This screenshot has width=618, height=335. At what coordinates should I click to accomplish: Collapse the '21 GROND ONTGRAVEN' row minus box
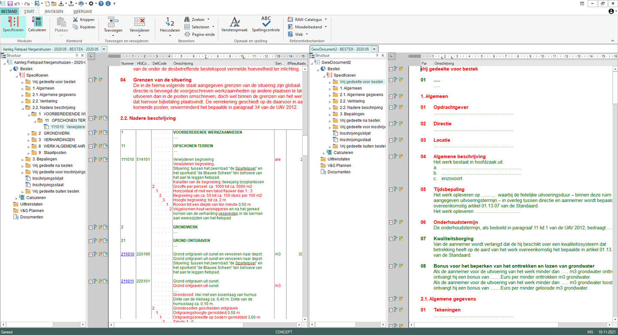tap(91, 241)
